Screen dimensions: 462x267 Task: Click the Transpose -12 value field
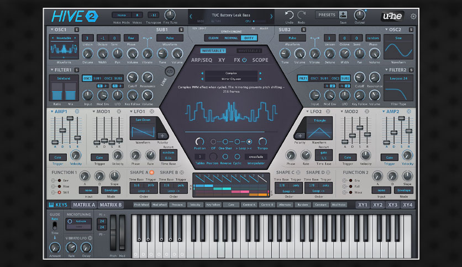(x=153, y=15)
